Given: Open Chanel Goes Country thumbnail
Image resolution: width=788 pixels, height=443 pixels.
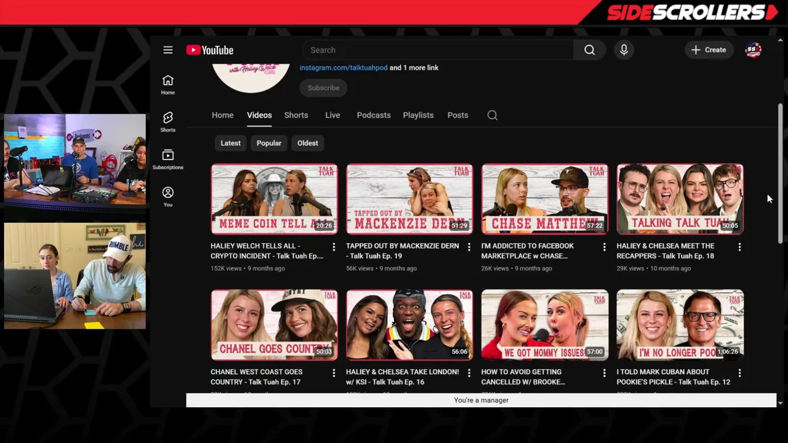Looking at the screenshot, I should 274,325.
